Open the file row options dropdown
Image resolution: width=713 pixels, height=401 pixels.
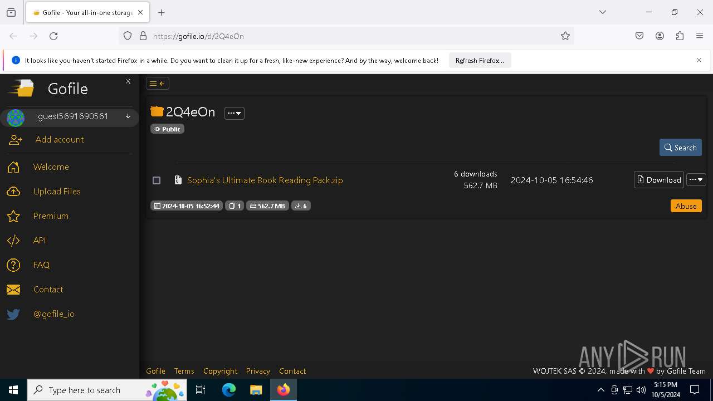point(696,180)
